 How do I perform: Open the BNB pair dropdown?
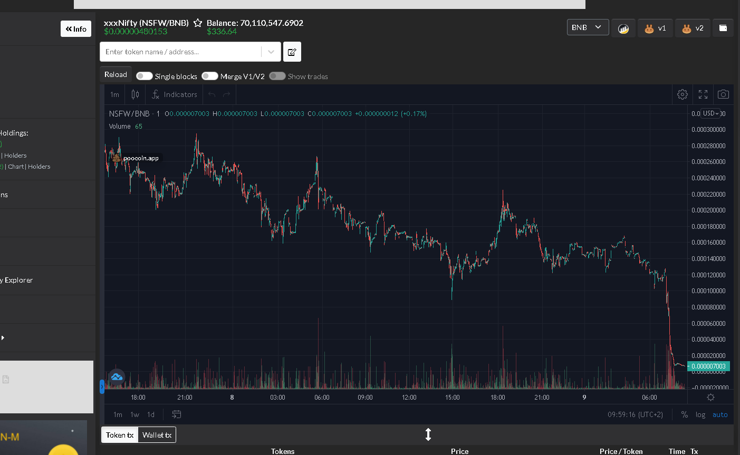[588, 27]
